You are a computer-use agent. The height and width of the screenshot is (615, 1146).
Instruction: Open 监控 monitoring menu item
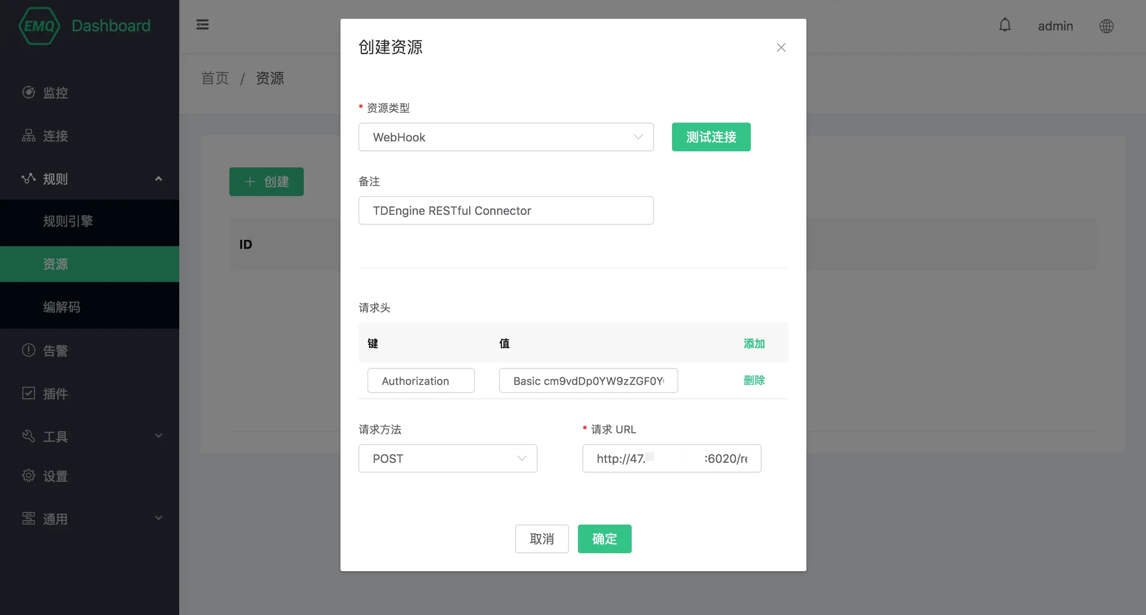pos(56,93)
